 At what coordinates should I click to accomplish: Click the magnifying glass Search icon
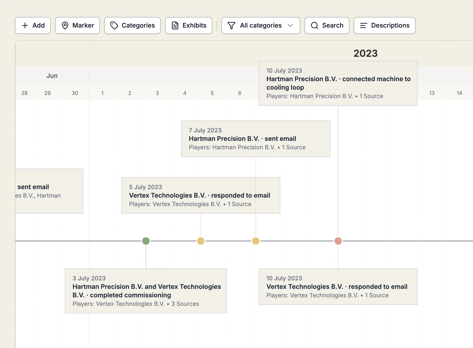pyautogui.click(x=315, y=25)
